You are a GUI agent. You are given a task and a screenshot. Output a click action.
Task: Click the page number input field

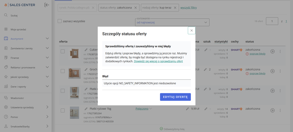272,21
